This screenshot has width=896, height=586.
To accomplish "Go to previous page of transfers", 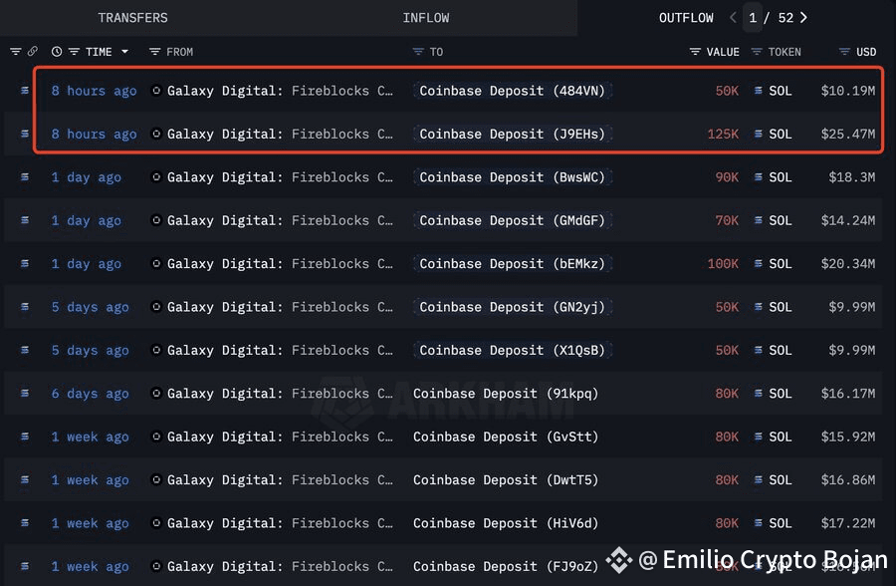I will (733, 18).
